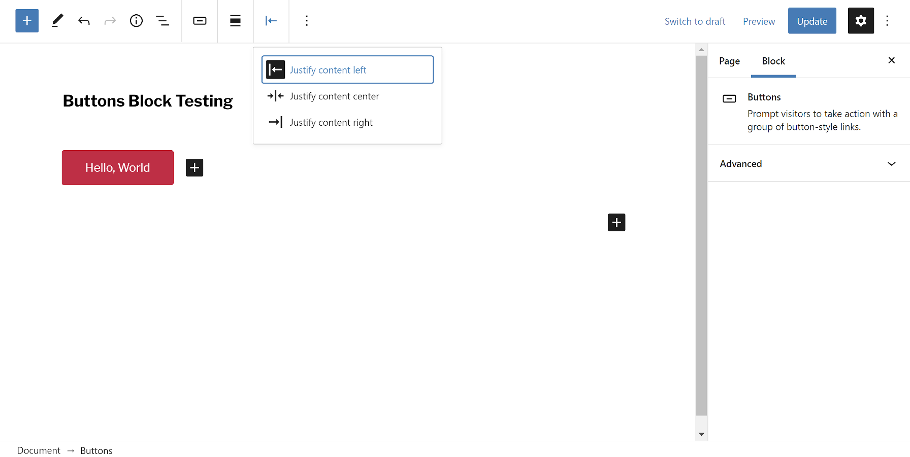The width and height of the screenshot is (910, 457).
Task: Choose Justify content right
Action: (331, 122)
